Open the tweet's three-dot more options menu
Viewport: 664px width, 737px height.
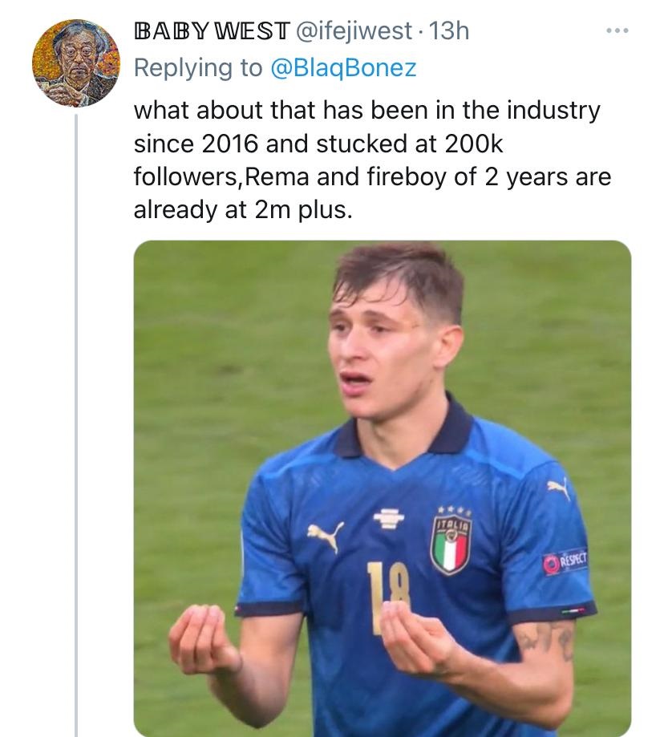(617, 32)
